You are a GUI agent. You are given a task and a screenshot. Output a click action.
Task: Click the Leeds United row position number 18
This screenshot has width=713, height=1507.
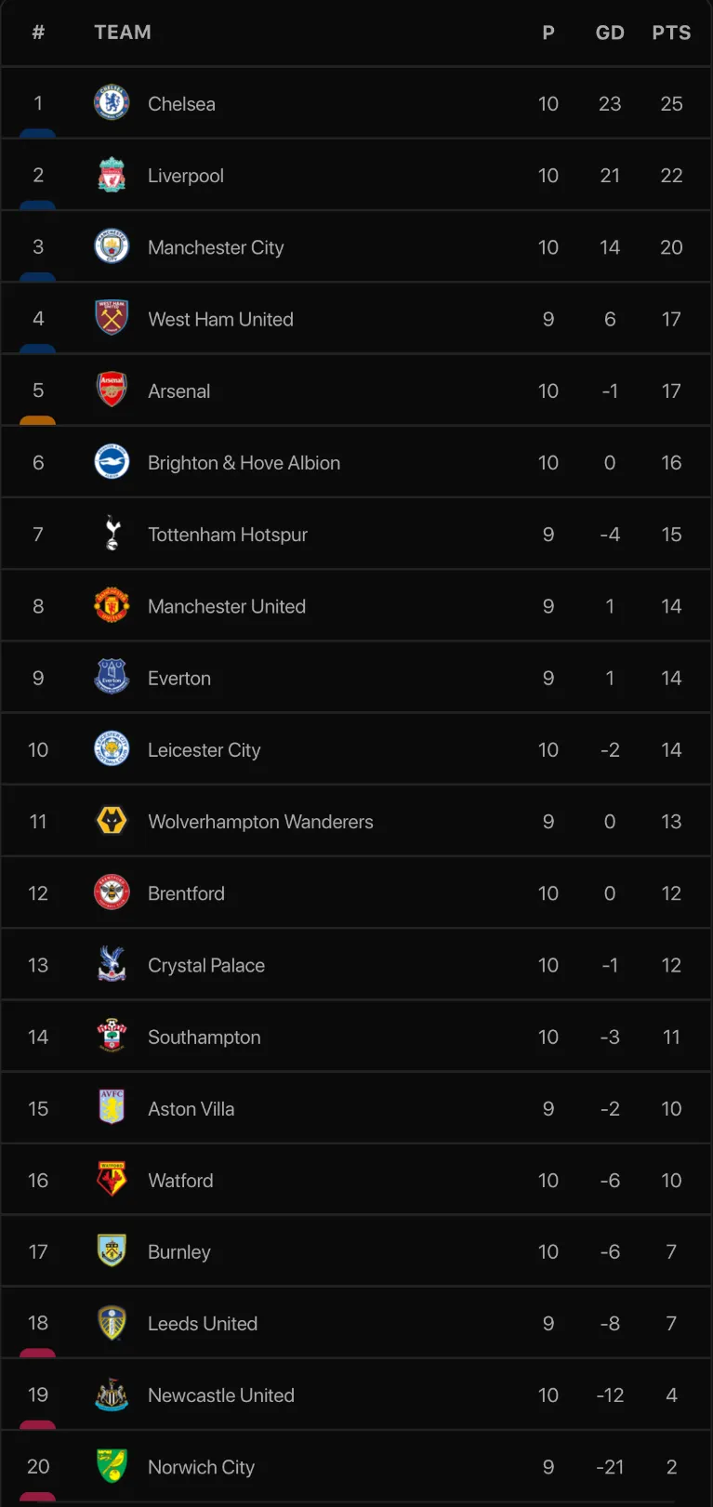pos(38,1323)
